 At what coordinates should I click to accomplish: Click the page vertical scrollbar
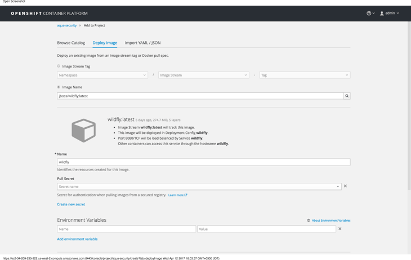pos(409,105)
